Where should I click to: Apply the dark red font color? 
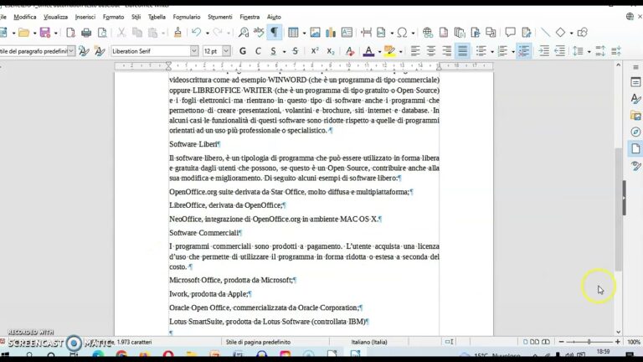tap(368, 51)
